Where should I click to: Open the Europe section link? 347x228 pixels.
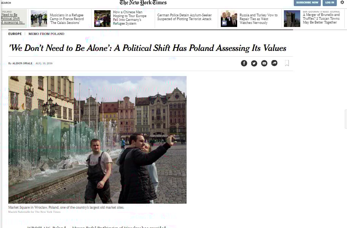[15, 34]
